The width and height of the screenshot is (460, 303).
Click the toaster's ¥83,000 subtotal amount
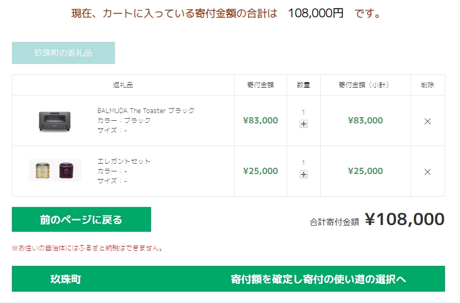pyautogui.click(x=365, y=121)
